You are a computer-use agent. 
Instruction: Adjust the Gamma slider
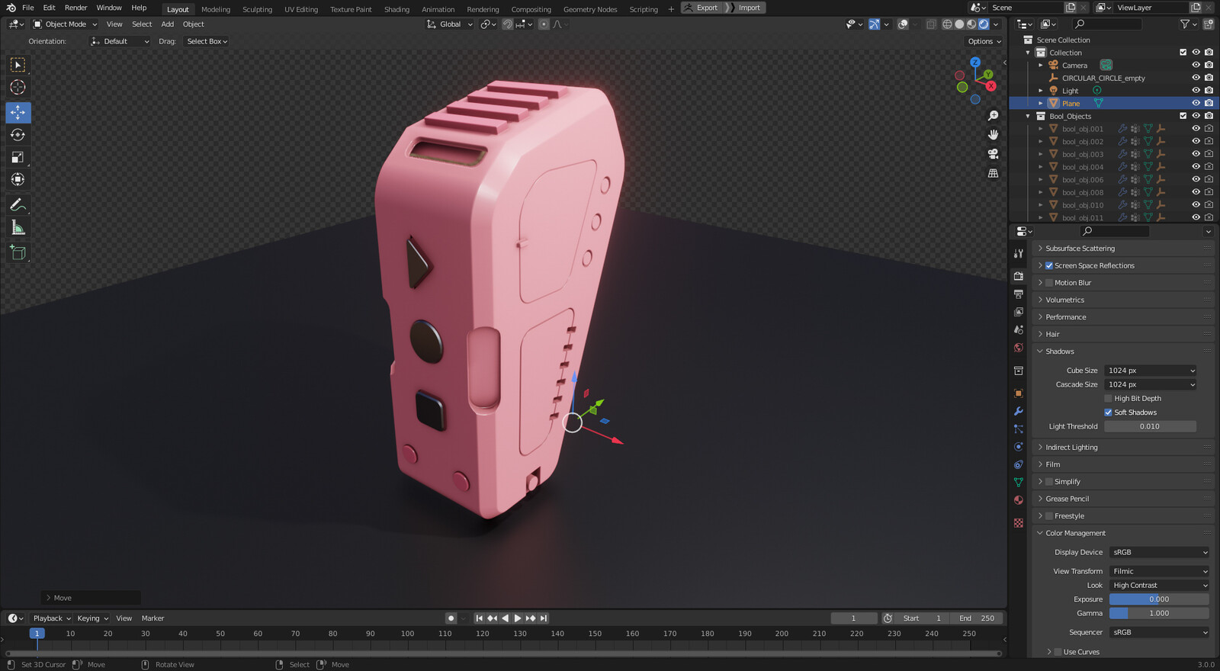click(x=1159, y=613)
